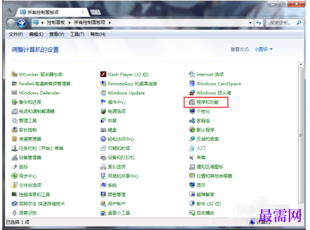Expand the address bar history dropdown arrow

(x=250, y=22)
